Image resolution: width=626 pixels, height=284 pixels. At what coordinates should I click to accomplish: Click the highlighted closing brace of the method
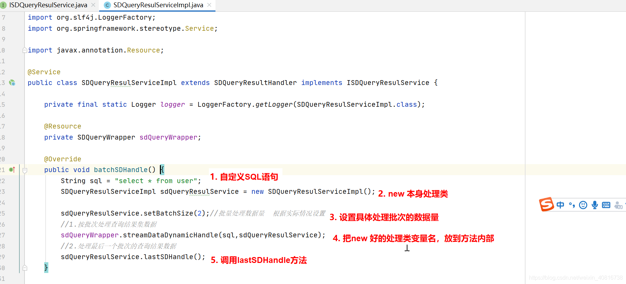coord(46,267)
